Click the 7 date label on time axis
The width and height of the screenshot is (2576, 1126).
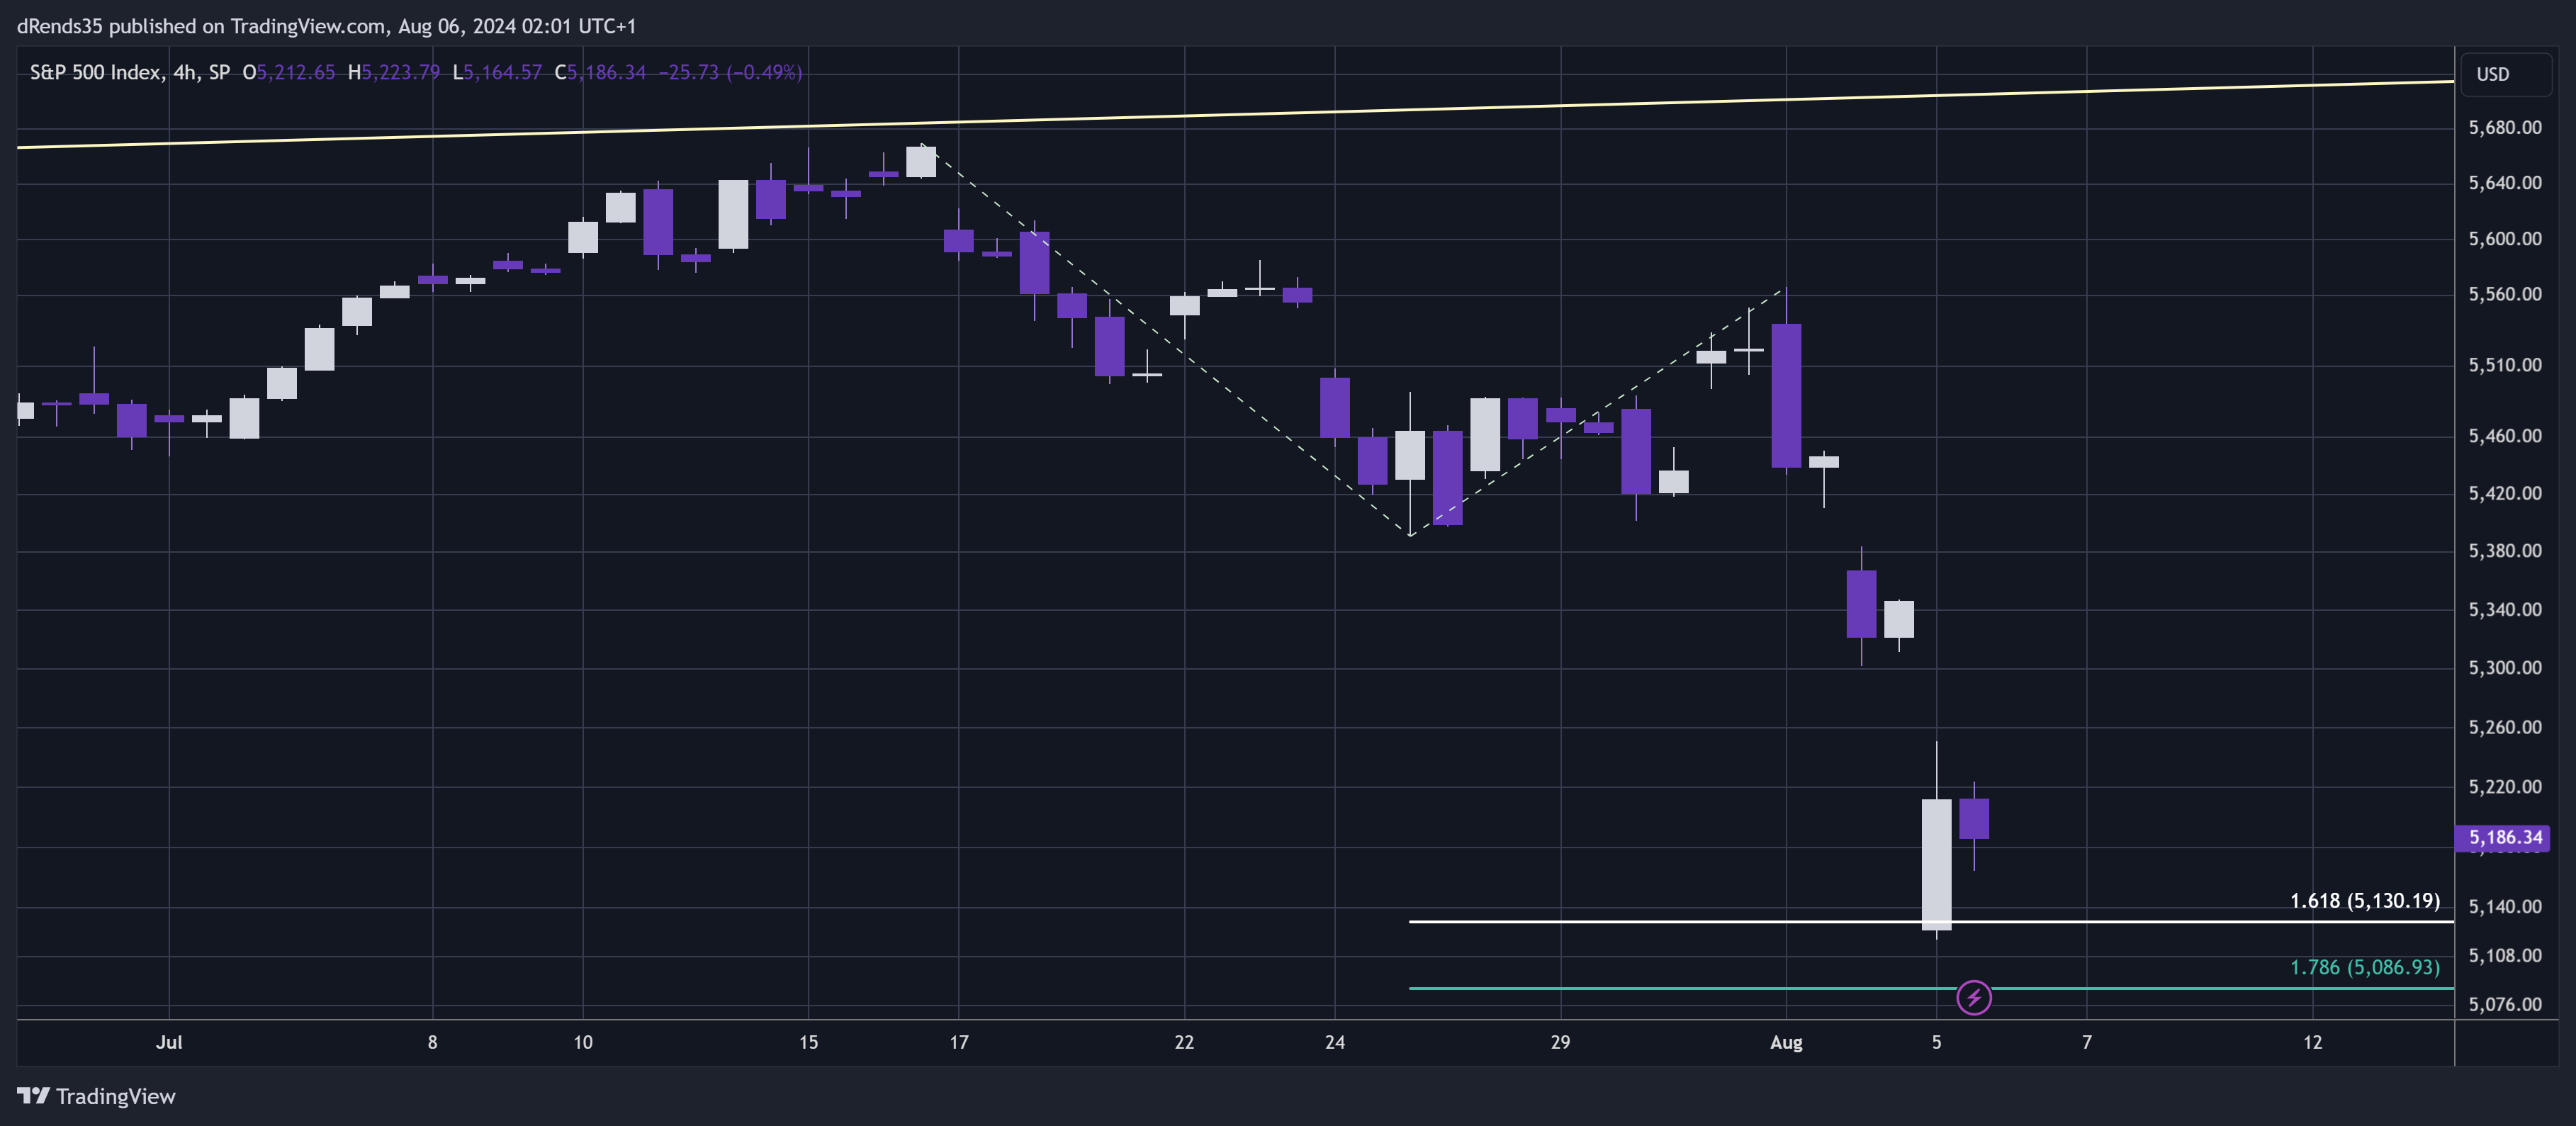pyautogui.click(x=2086, y=1042)
